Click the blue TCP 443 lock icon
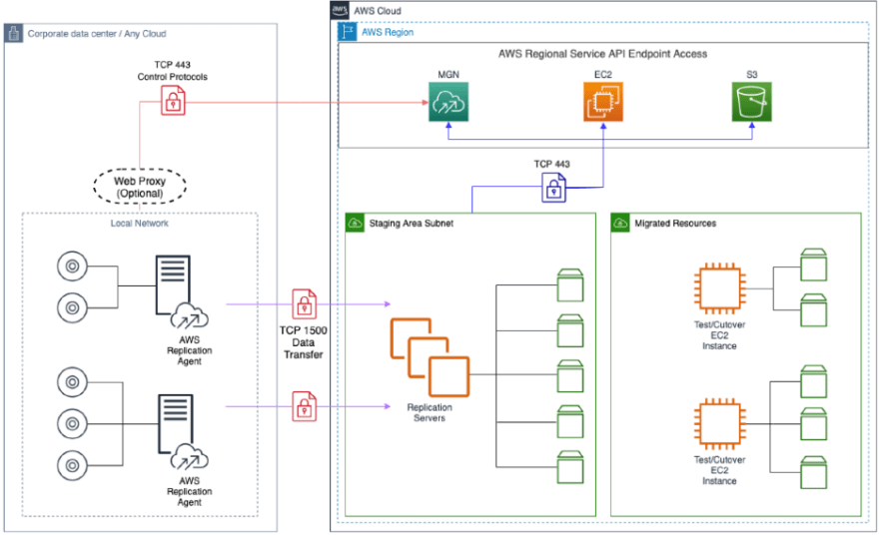Screen dimensions: 879x535 (x=553, y=188)
